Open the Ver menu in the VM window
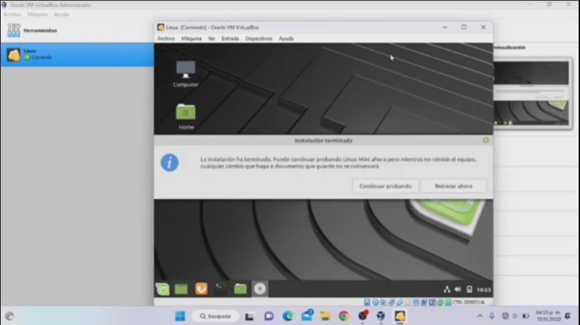The width and height of the screenshot is (580, 325). pyautogui.click(x=211, y=38)
